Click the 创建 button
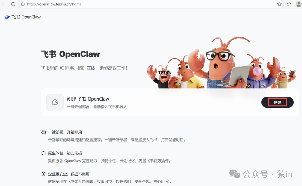 coord(278,102)
